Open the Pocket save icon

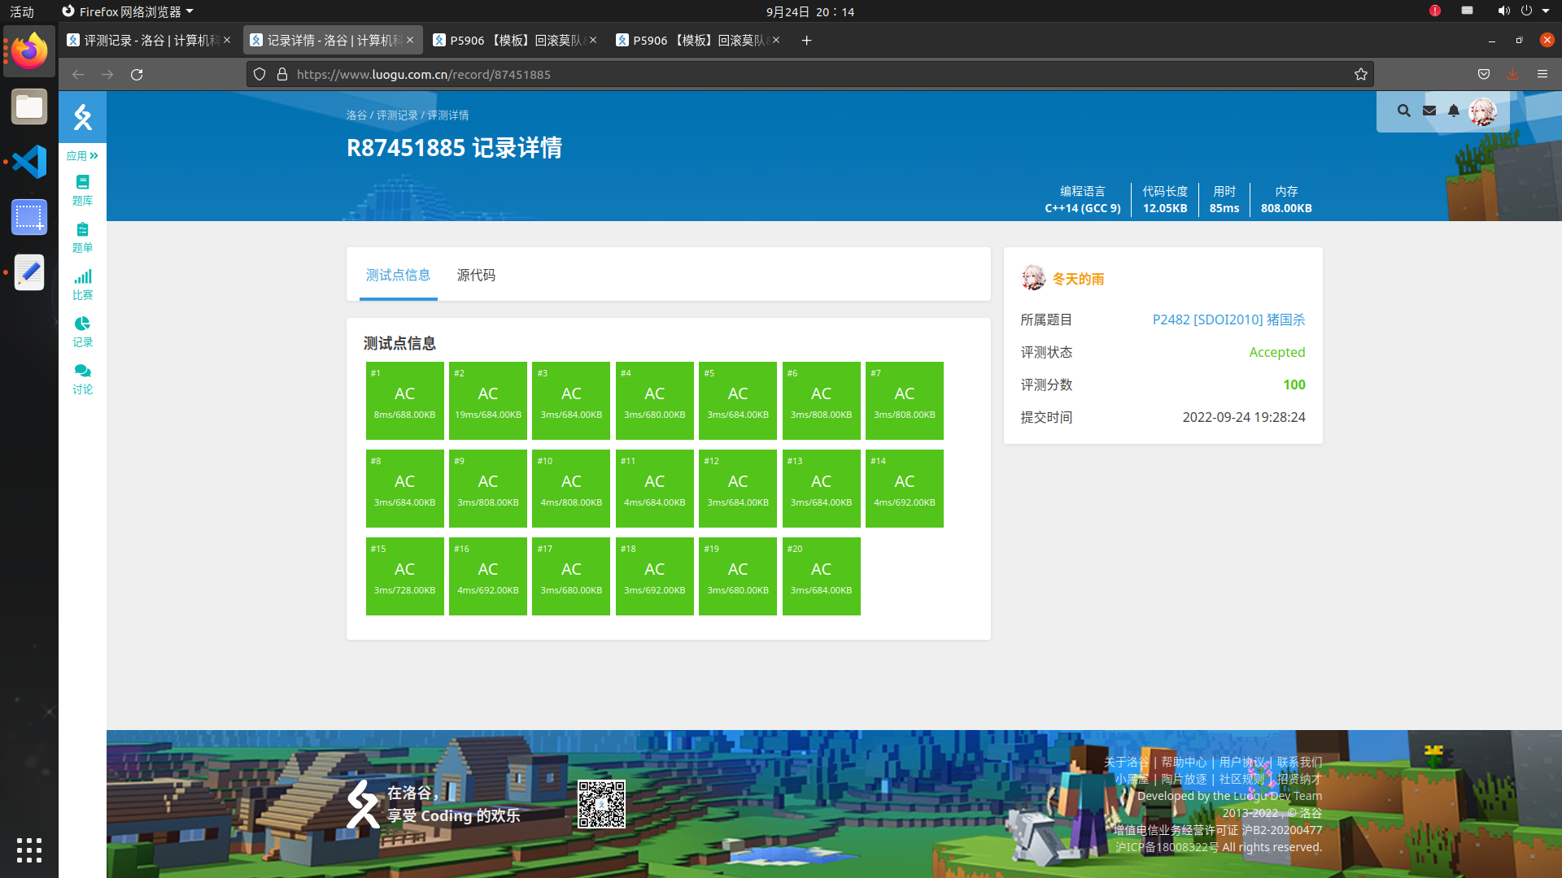[1484, 74]
